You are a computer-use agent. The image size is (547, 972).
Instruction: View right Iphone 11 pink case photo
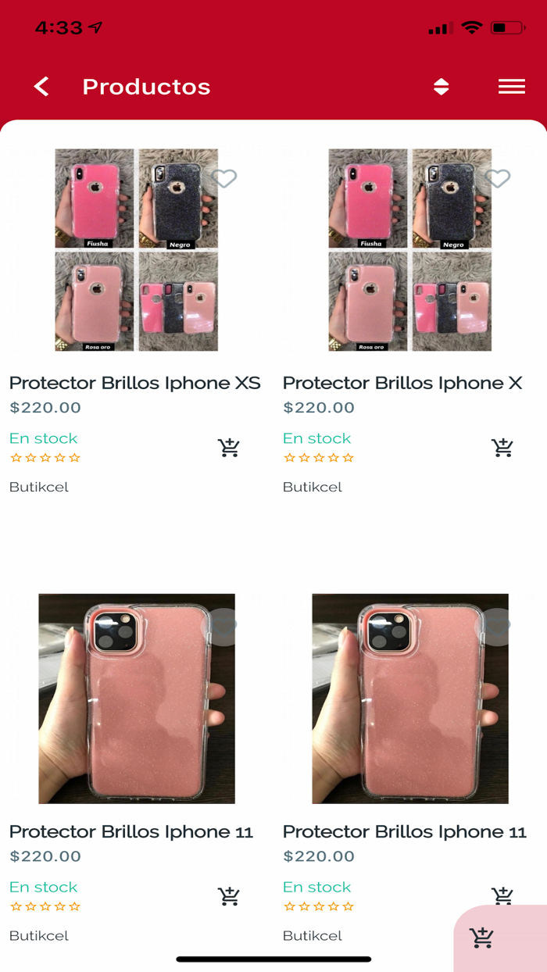410,699
